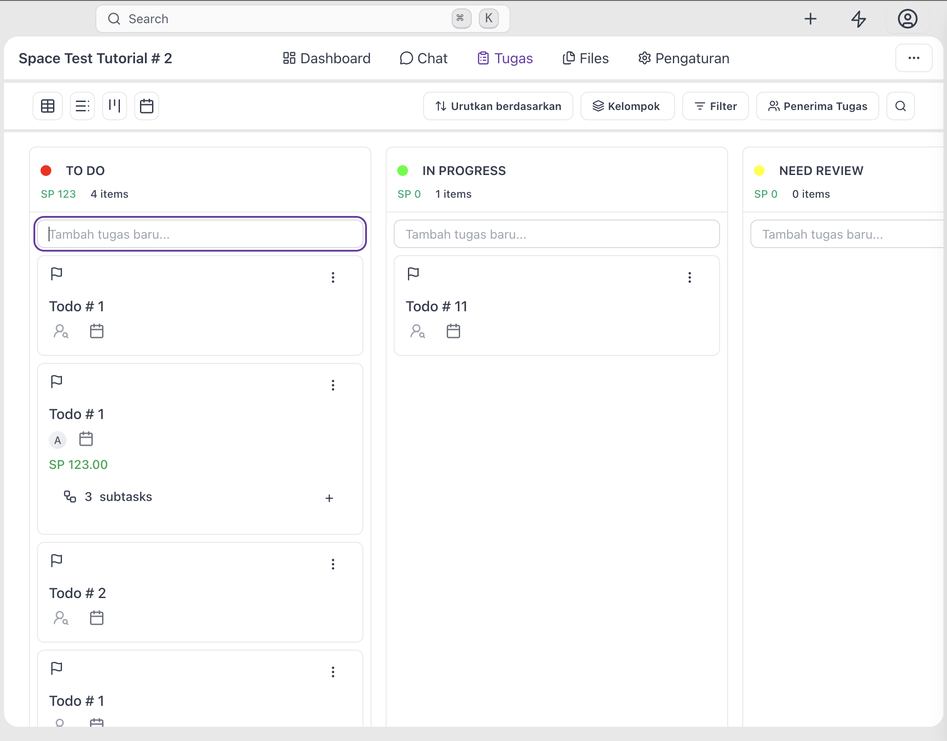Open Penerima Tugas assignee filter
Image resolution: width=947 pixels, height=741 pixels.
tap(817, 106)
